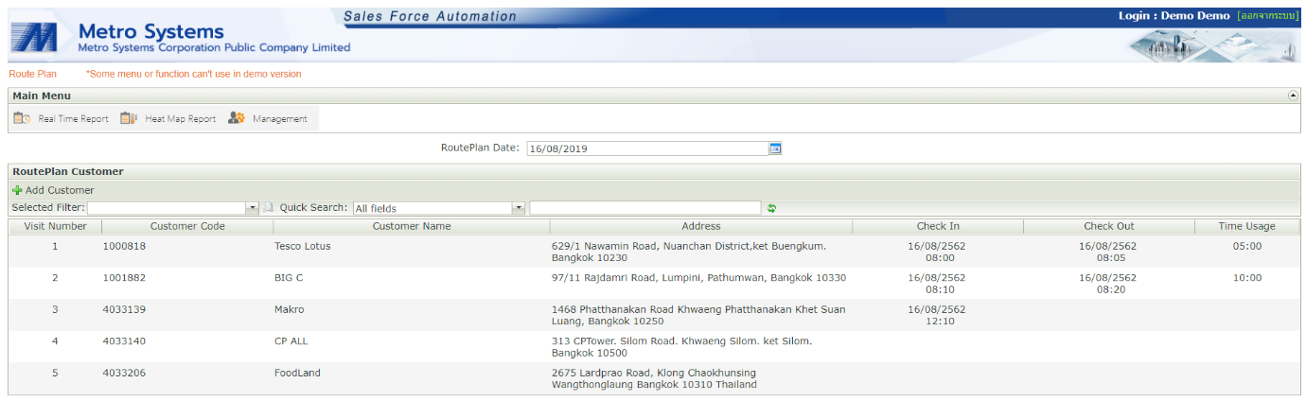1306x401 pixels.
Task: Expand the Quick Search fields dropdown arrow
Action: [519, 208]
